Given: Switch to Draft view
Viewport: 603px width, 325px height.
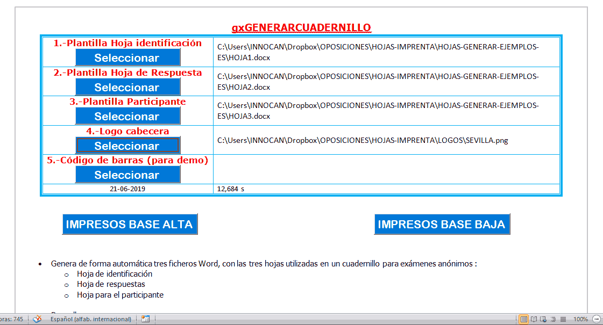Looking at the screenshot, I should 563,319.
